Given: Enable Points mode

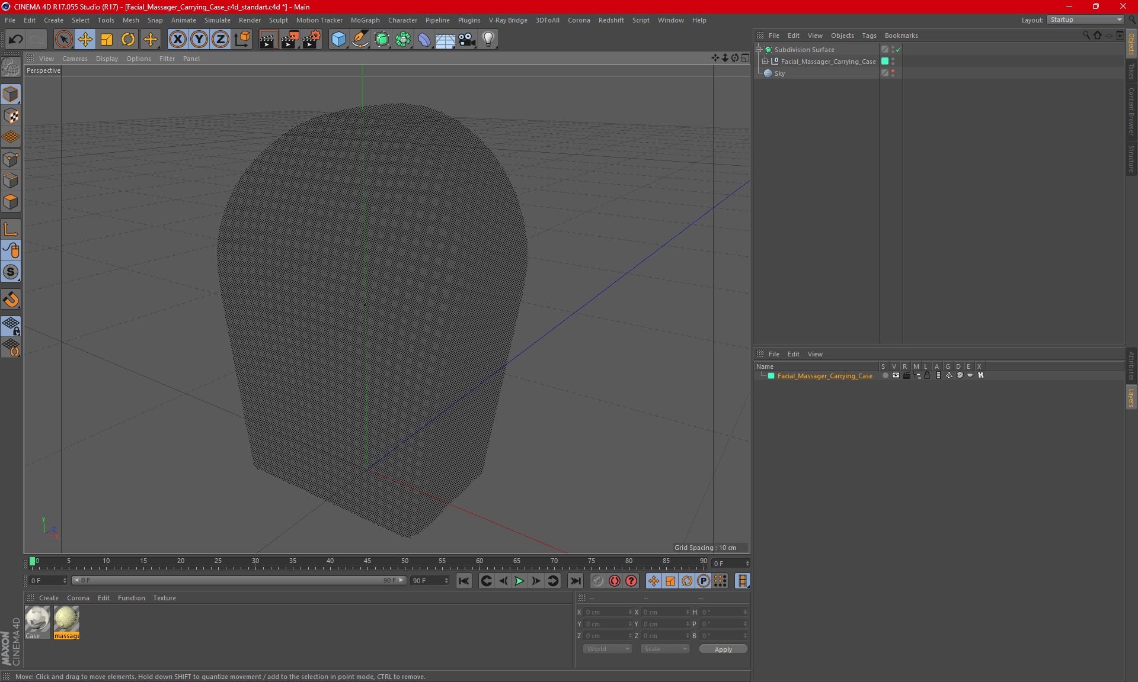Looking at the screenshot, I should click(11, 159).
